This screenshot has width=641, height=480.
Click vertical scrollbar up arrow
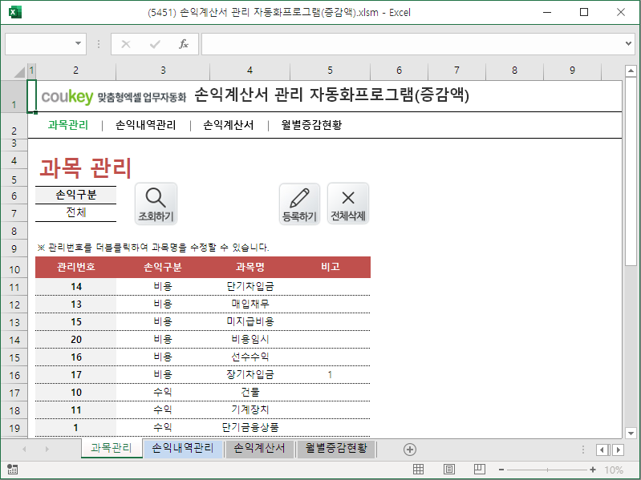631,71
